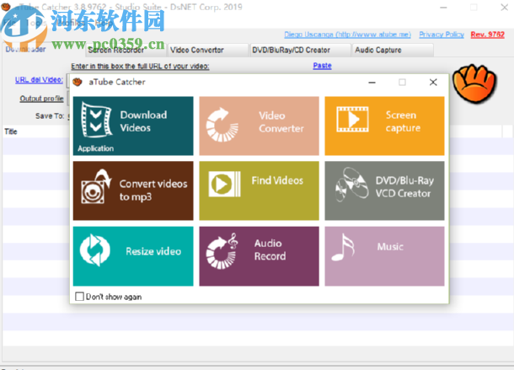The width and height of the screenshot is (514, 370).
Task: Click the Find Videos play icon
Action: tap(224, 184)
